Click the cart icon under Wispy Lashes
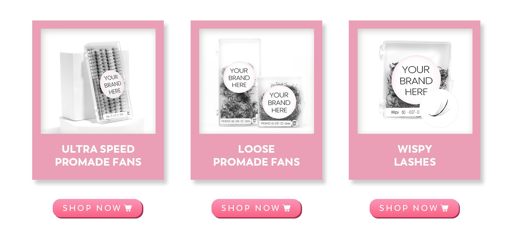Screen dimensions: 517x244 (444, 208)
